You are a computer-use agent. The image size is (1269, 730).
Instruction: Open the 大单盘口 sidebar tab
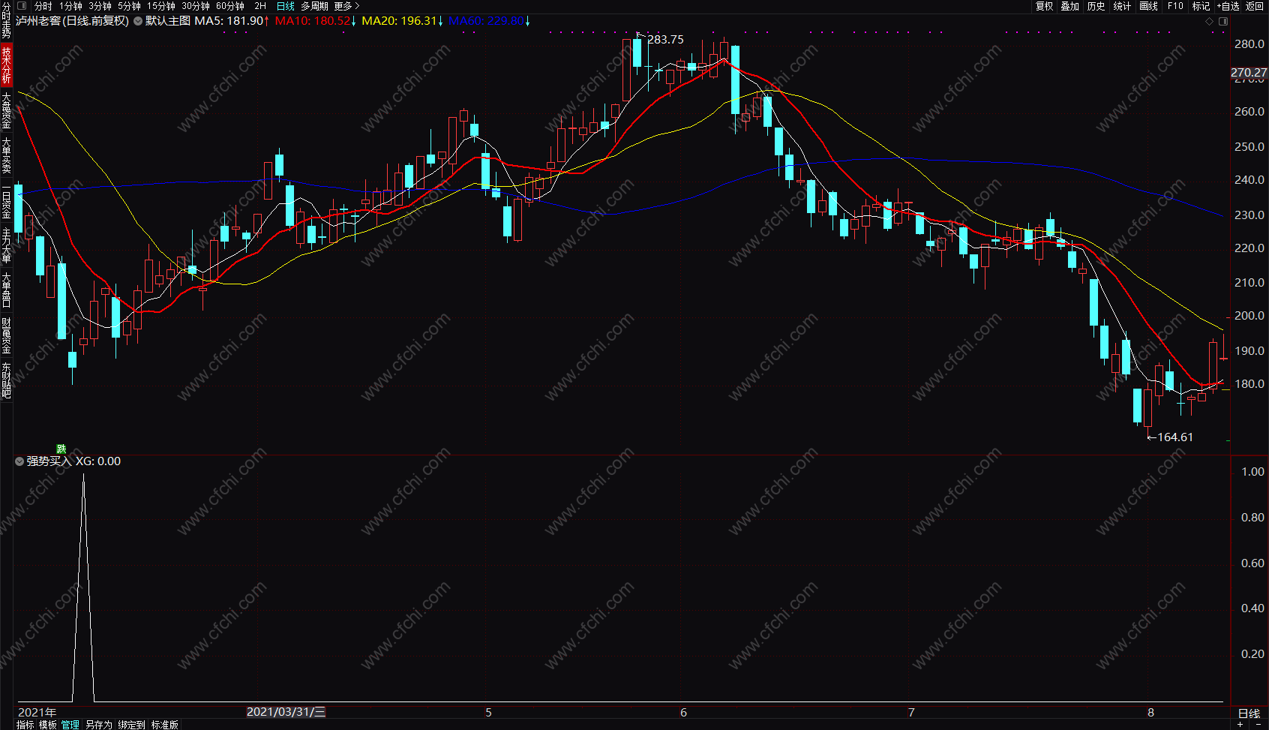click(6, 290)
